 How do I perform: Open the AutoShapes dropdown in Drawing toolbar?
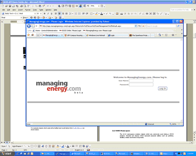17,146
